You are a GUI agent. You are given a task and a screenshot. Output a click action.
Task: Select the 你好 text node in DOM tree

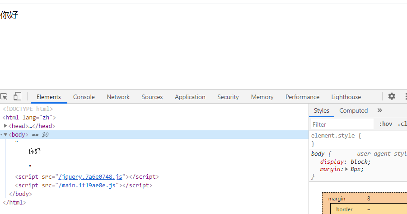pyautogui.click(x=34, y=151)
